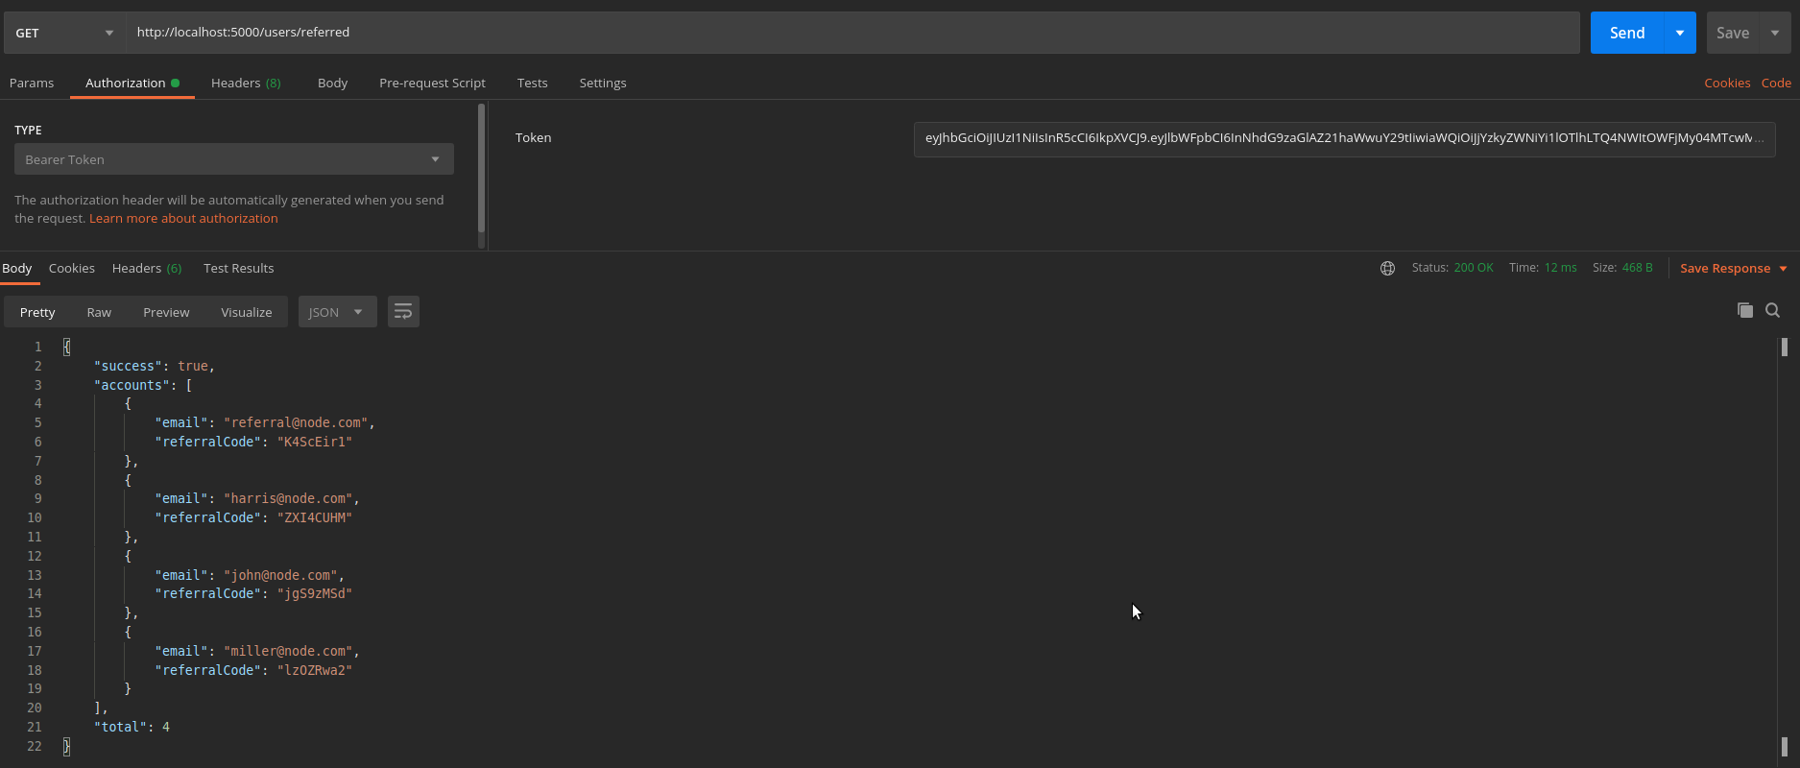Screen dimensions: 1800x768
Task: Open the request Headers (8) tab
Action: pyautogui.click(x=246, y=84)
